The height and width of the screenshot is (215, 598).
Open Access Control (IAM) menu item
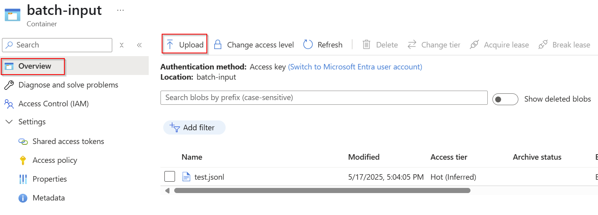[53, 104]
